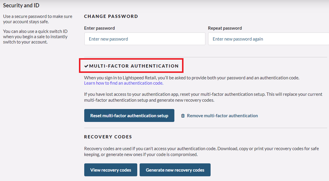This screenshot has height=181, width=329.
Task: Click the Repeat password field label
Action: (x=225, y=28)
